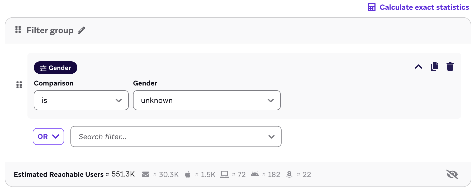475x192 pixels.
Task: Duplicate the Gender filter with the copy icon
Action: [x=434, y=67]
